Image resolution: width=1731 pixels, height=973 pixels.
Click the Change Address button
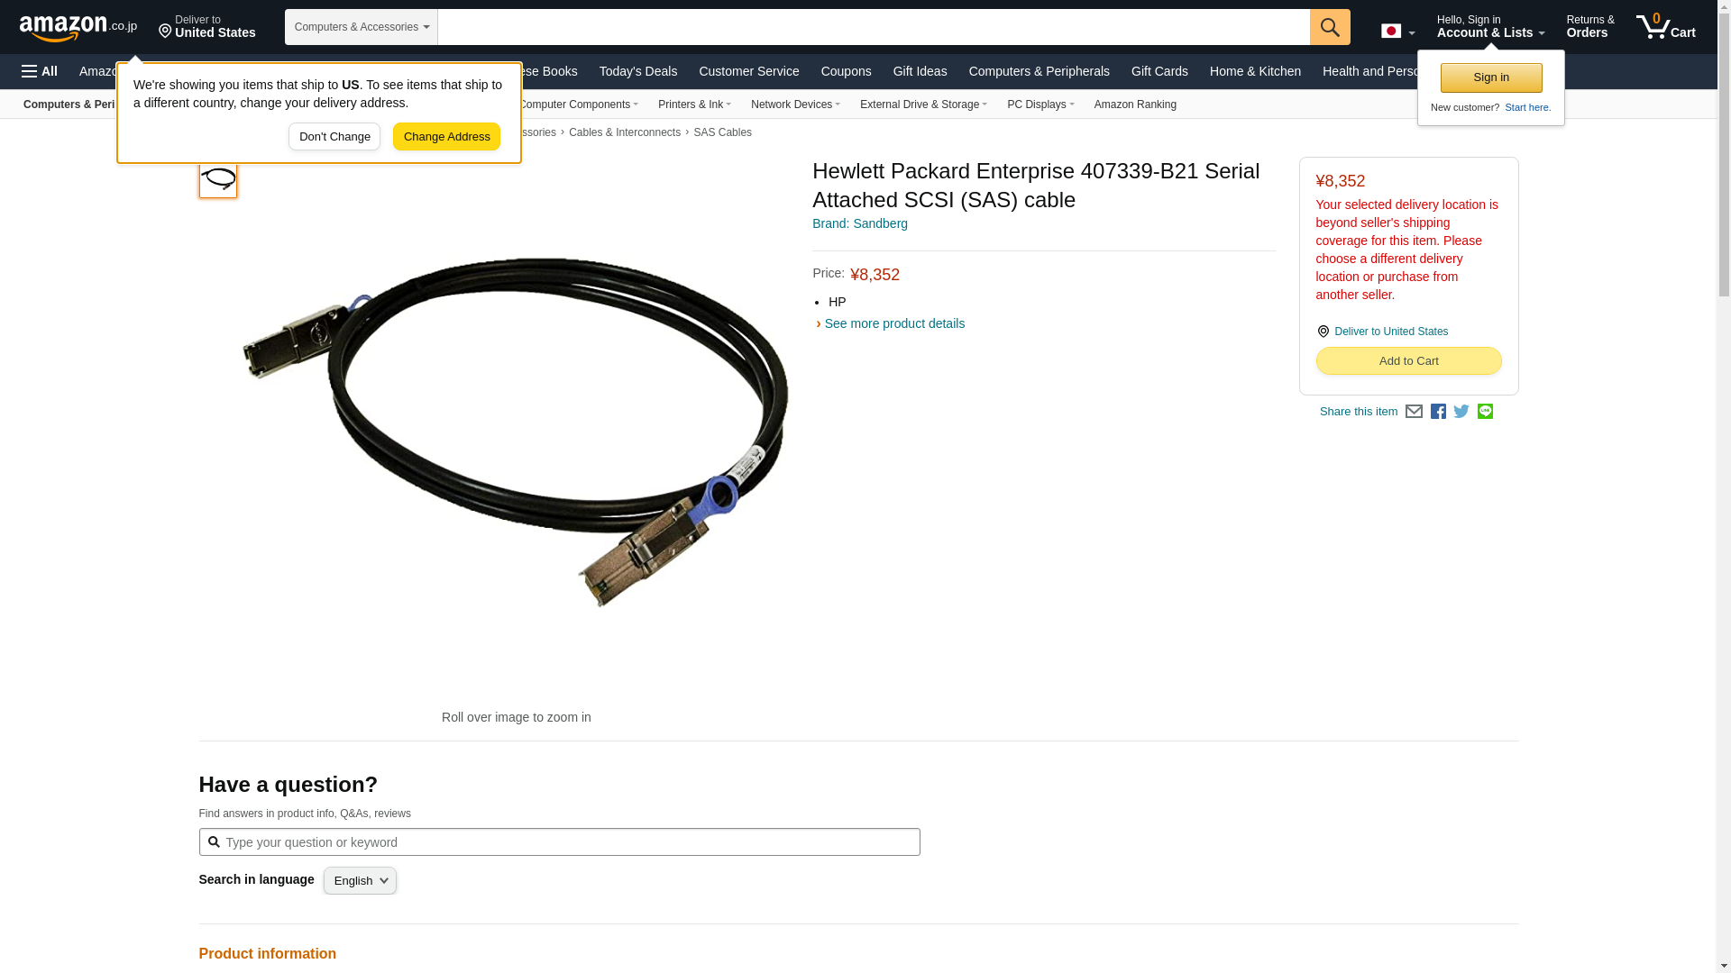[x=446, y=137]
